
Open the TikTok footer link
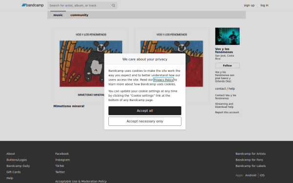(x=60, y=166)
